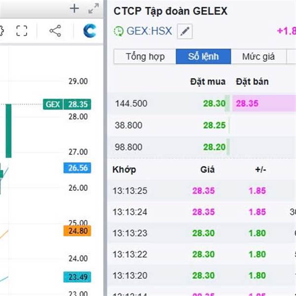Expand the chart panel with diagonal arrows icon
The width and height of the screenshot is (296, 296).
point(94,8)
